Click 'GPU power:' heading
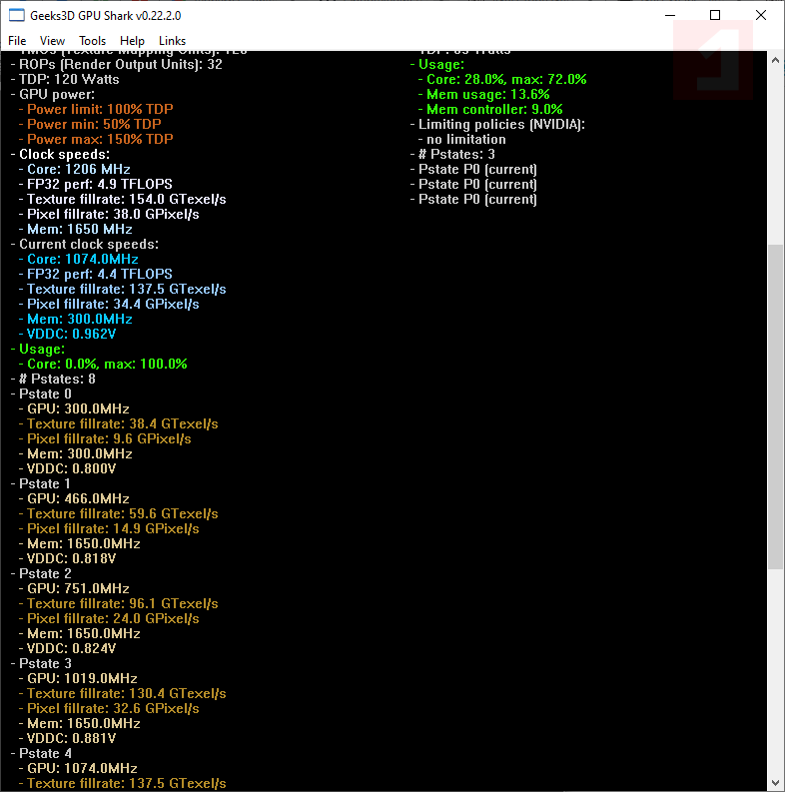785x792 pixels. (53, 95)
